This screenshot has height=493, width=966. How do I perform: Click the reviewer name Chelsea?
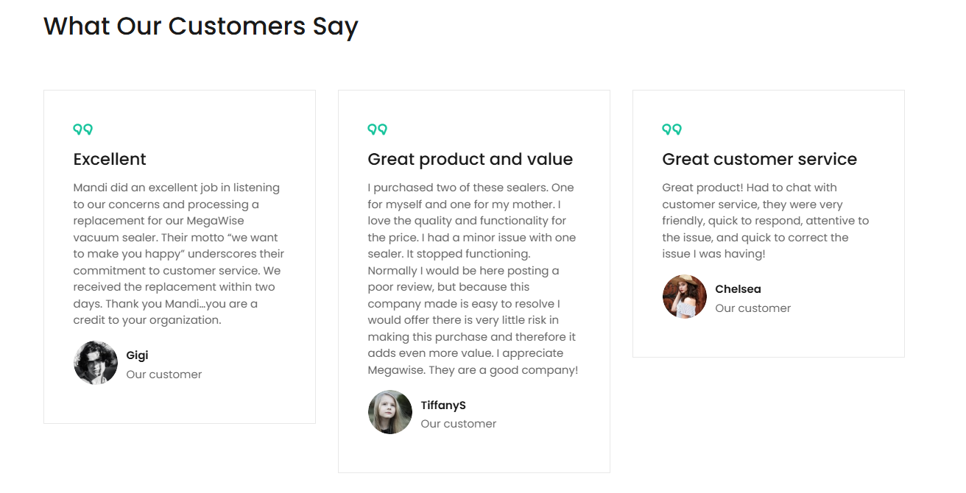pyautogui.click(x=738, y=289)
